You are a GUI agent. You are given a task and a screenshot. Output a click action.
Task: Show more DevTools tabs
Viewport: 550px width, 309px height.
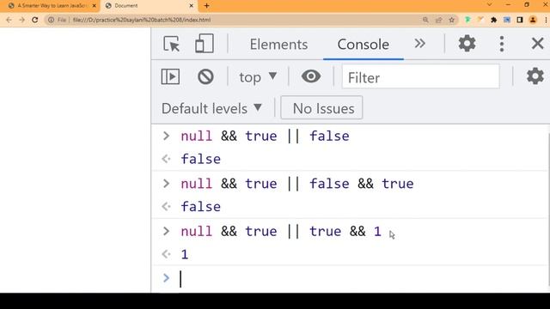pos(419,44)
